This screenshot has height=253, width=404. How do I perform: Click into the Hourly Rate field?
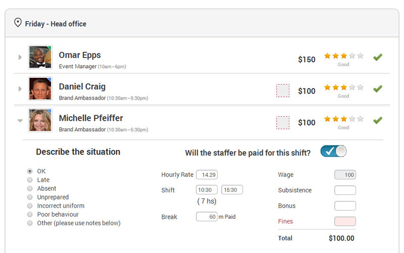coord(207,175)
